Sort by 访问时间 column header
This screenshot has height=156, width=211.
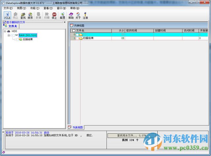point(191,31)
